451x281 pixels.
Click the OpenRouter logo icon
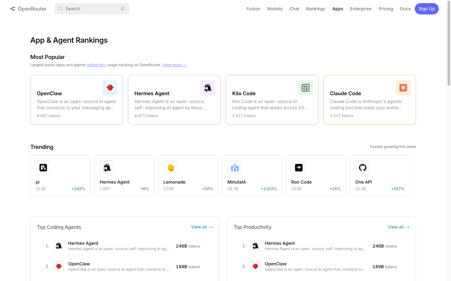[x=13, y=9]
